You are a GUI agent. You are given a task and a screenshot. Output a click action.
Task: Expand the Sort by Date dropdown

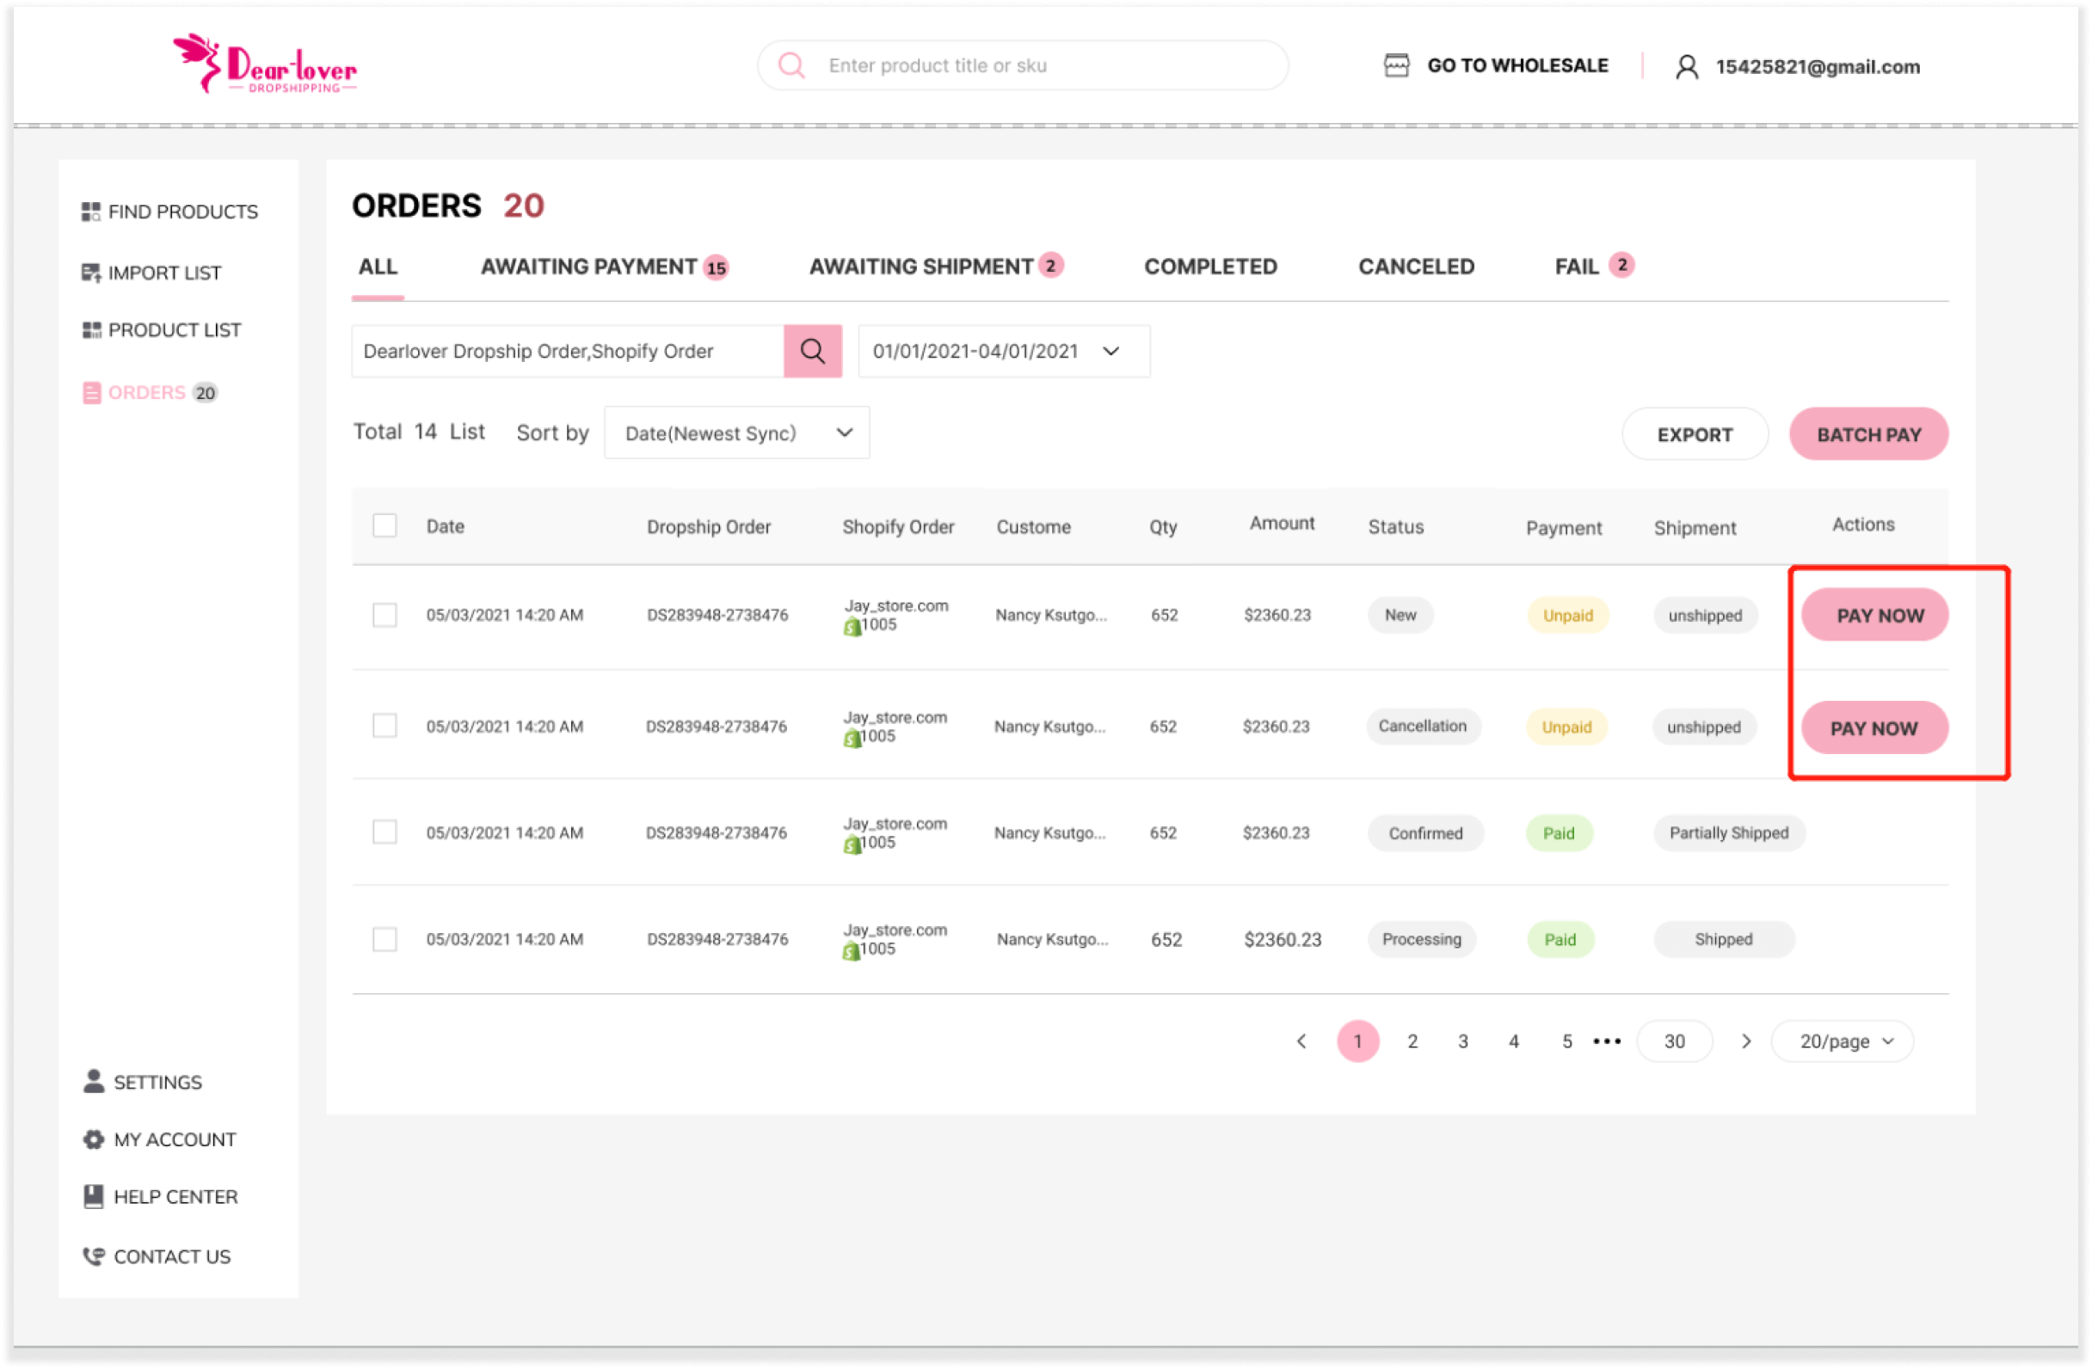click(736, 433)
